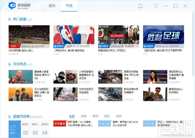Image resolution: width=195 pixels, height=138 pixels.
Task: Filter program list by 新闻
Action: (95, 116)
